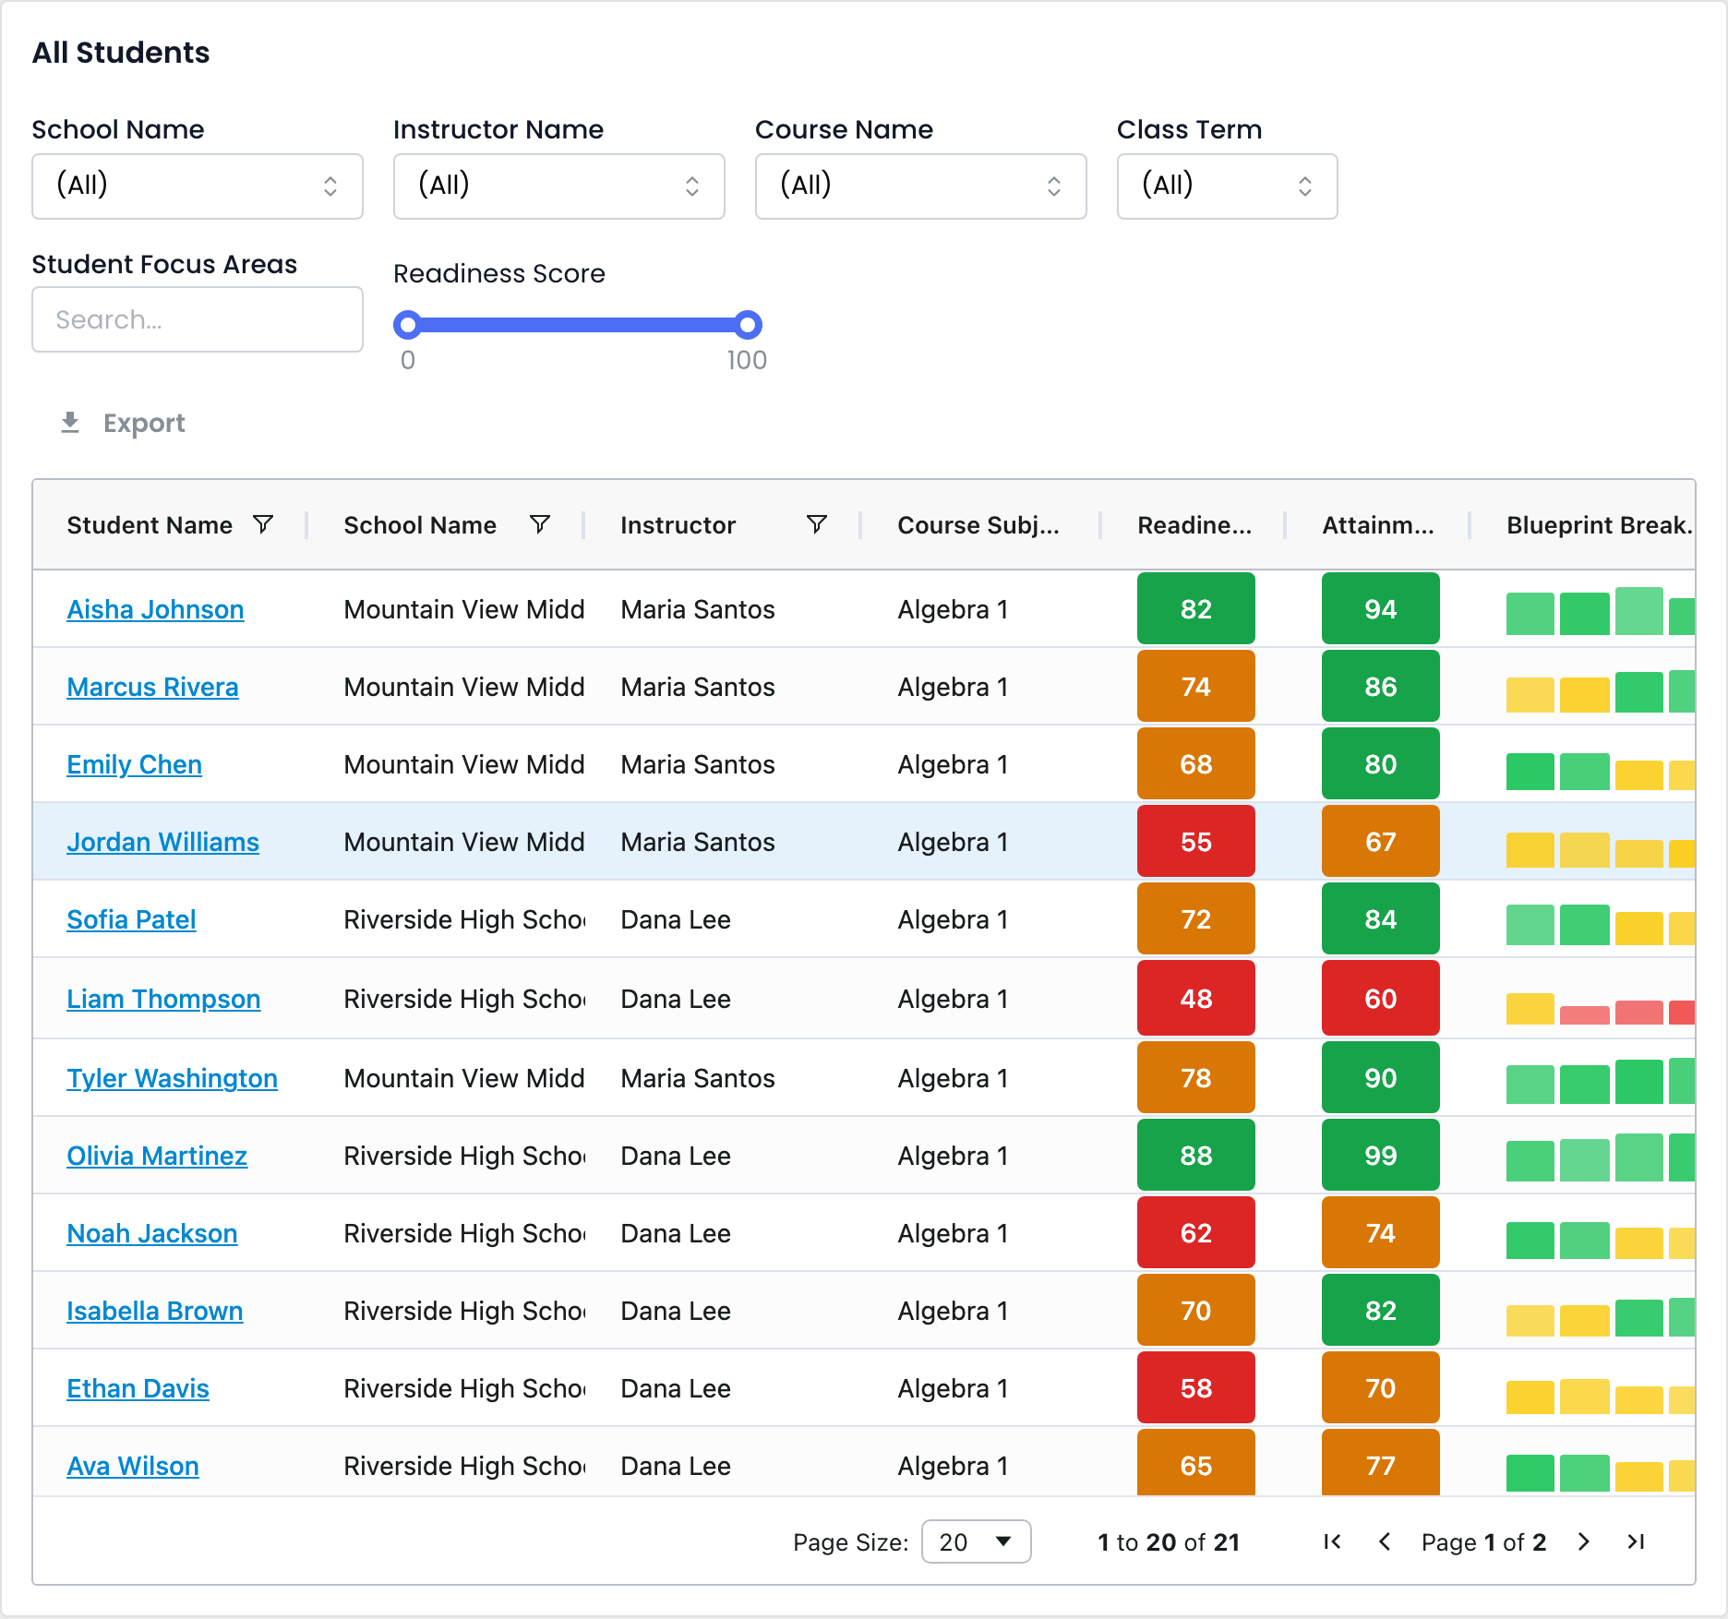1728x1619 pixels.
Task: Expand the Course Name dropdown
Action: 921,186
